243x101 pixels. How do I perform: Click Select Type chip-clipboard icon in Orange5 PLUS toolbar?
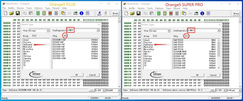(63, 13)
